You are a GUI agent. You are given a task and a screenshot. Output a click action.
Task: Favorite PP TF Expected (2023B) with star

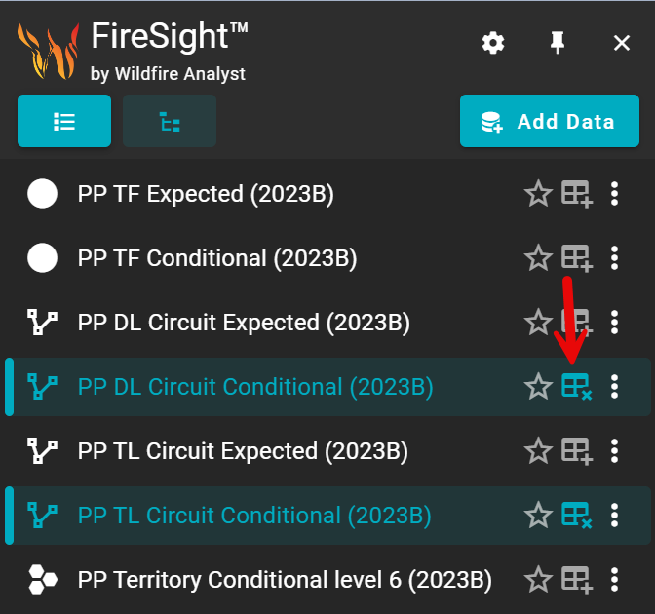point(538,194)
